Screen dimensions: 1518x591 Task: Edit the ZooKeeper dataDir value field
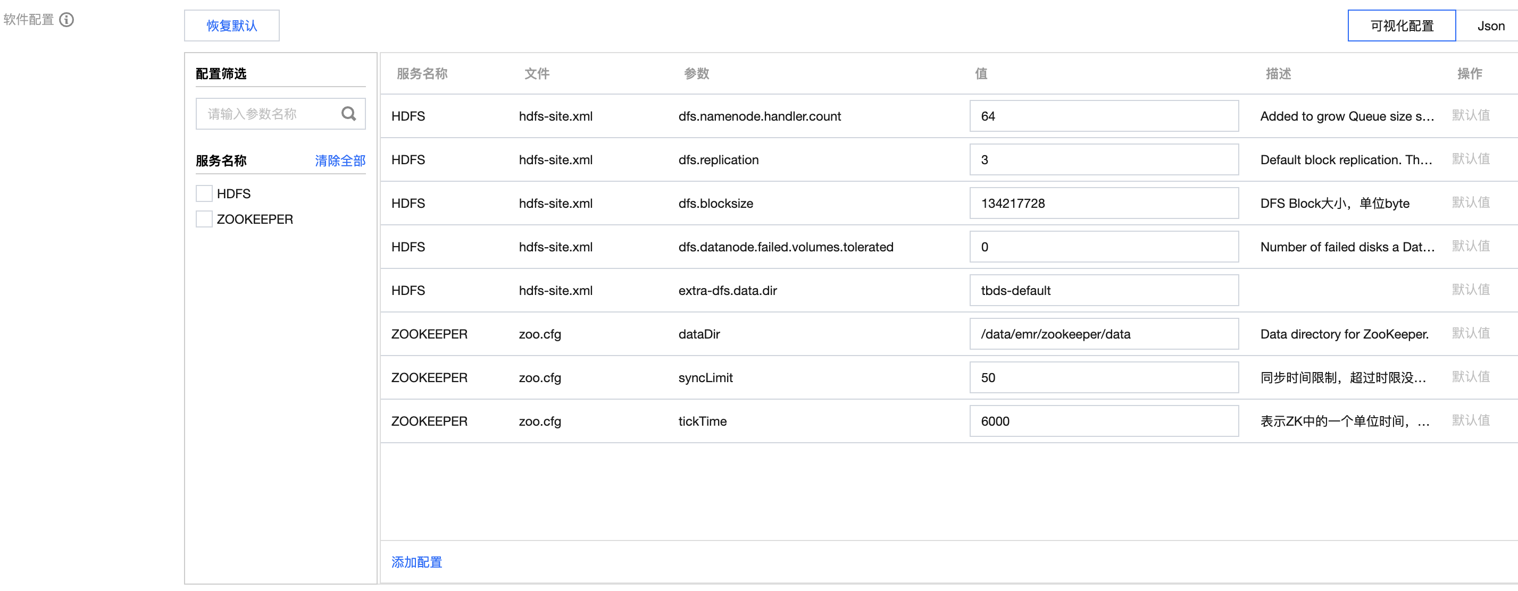pyautogui.click(x=1103, y=334)
